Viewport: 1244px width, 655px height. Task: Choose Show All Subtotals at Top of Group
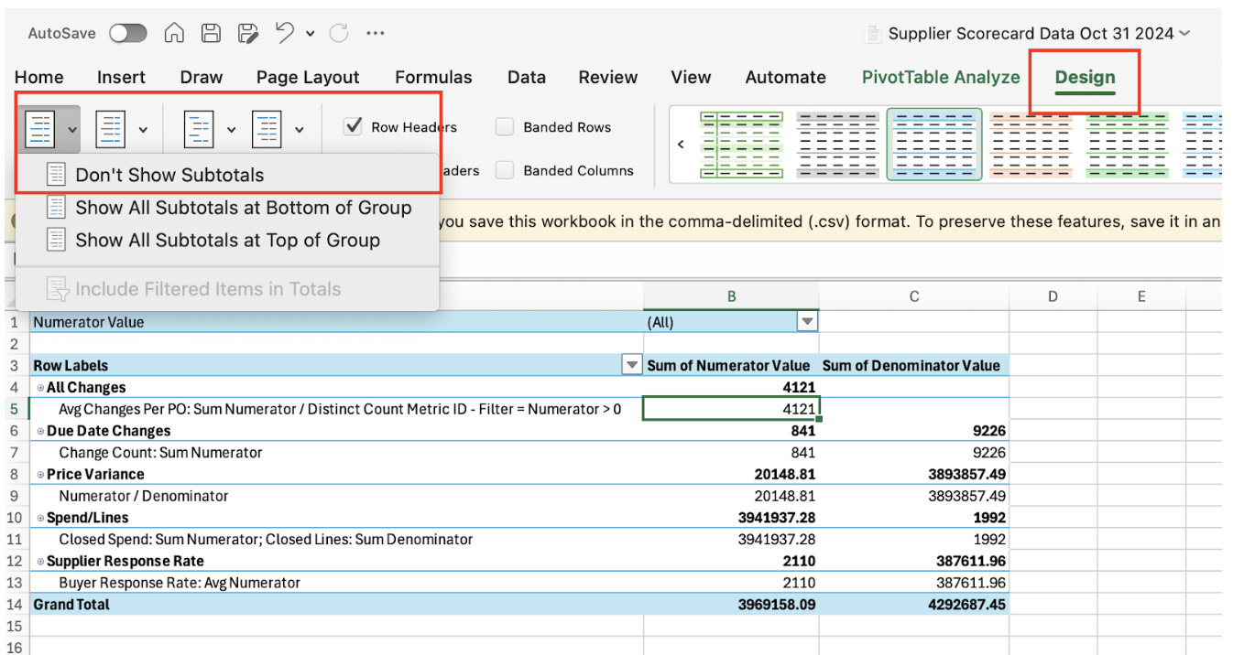pyautogui.click(x=227, y=241)
